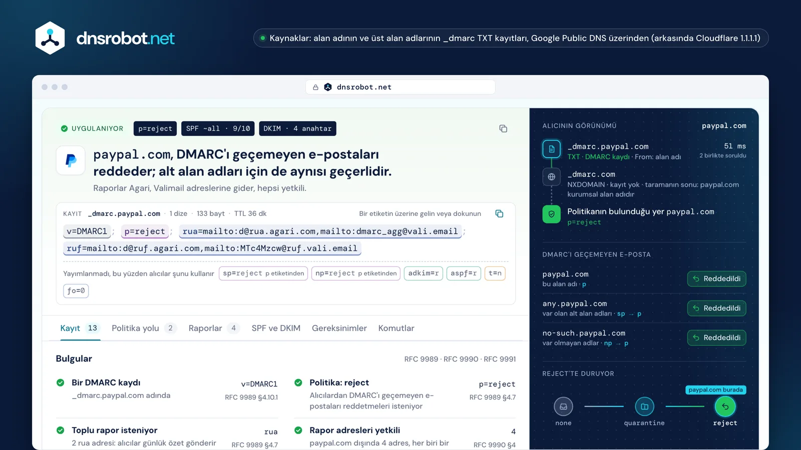Click the check icon beside Toplu rapor isteniyor
The height and width of the screenshot is (450, 801).
(x=61, y=430)
